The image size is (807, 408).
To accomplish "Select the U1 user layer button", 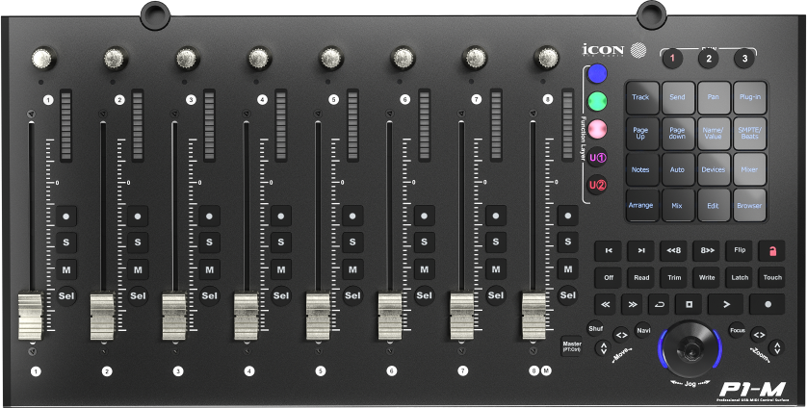I will 597,157.
